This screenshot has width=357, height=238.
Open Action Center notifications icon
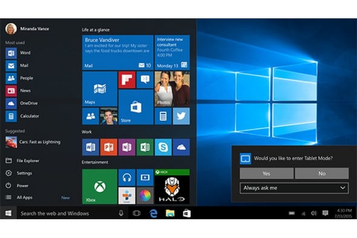coord(325,213)
